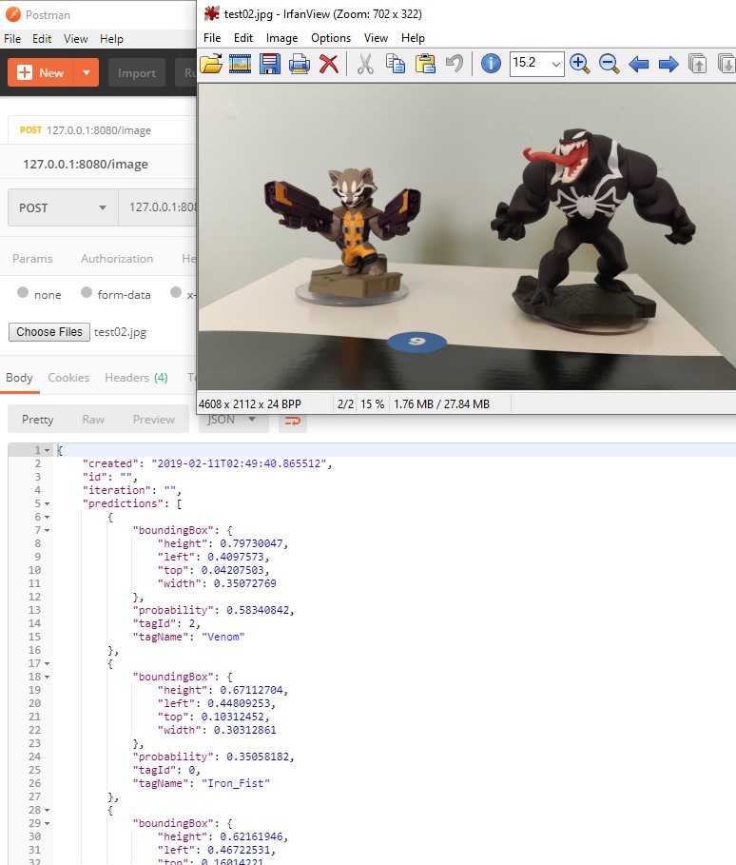Click the Zoom out magnifier icon
736x865 pixels.
[610, 64]
